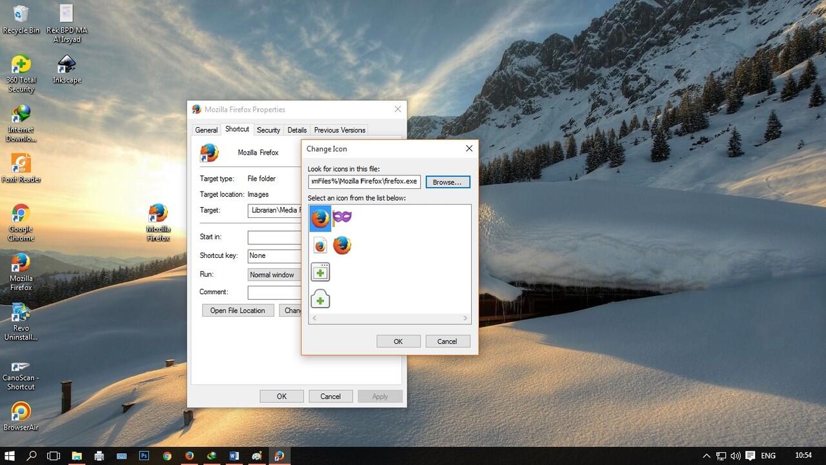The width and height of the screenshot is (826, 465).
Task: Click the 360 Total Security shortcut
Action: click(21, 74)
